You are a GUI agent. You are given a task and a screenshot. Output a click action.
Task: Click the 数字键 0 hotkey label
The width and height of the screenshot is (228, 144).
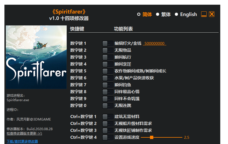78,106
